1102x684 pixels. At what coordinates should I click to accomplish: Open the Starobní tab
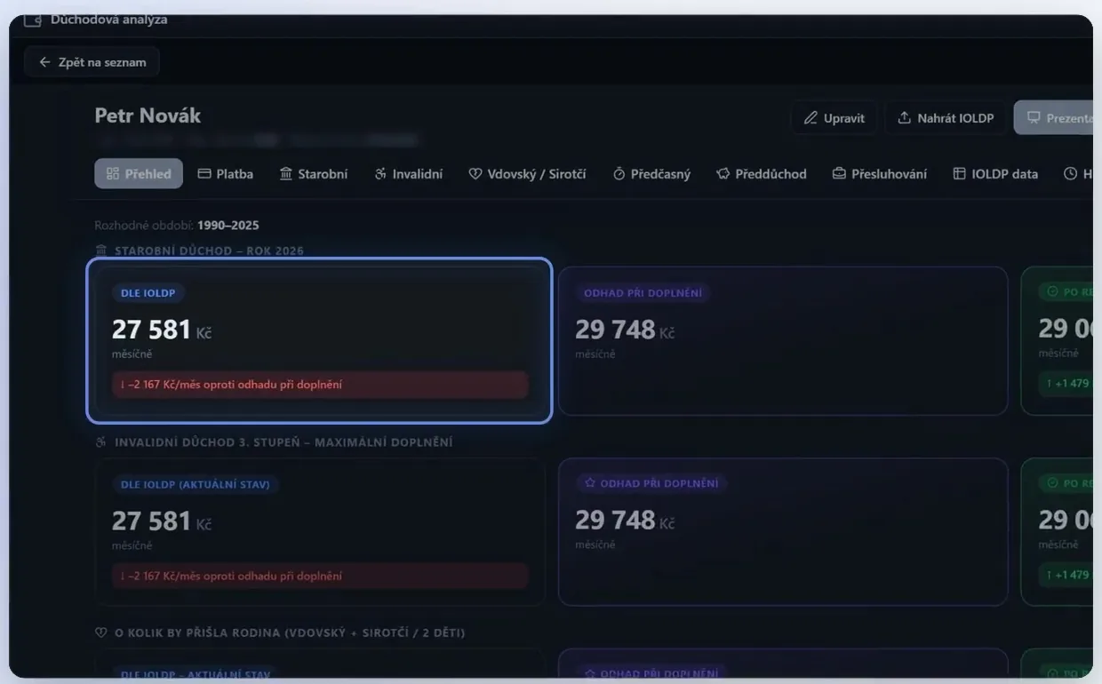[x=314, y=174]
